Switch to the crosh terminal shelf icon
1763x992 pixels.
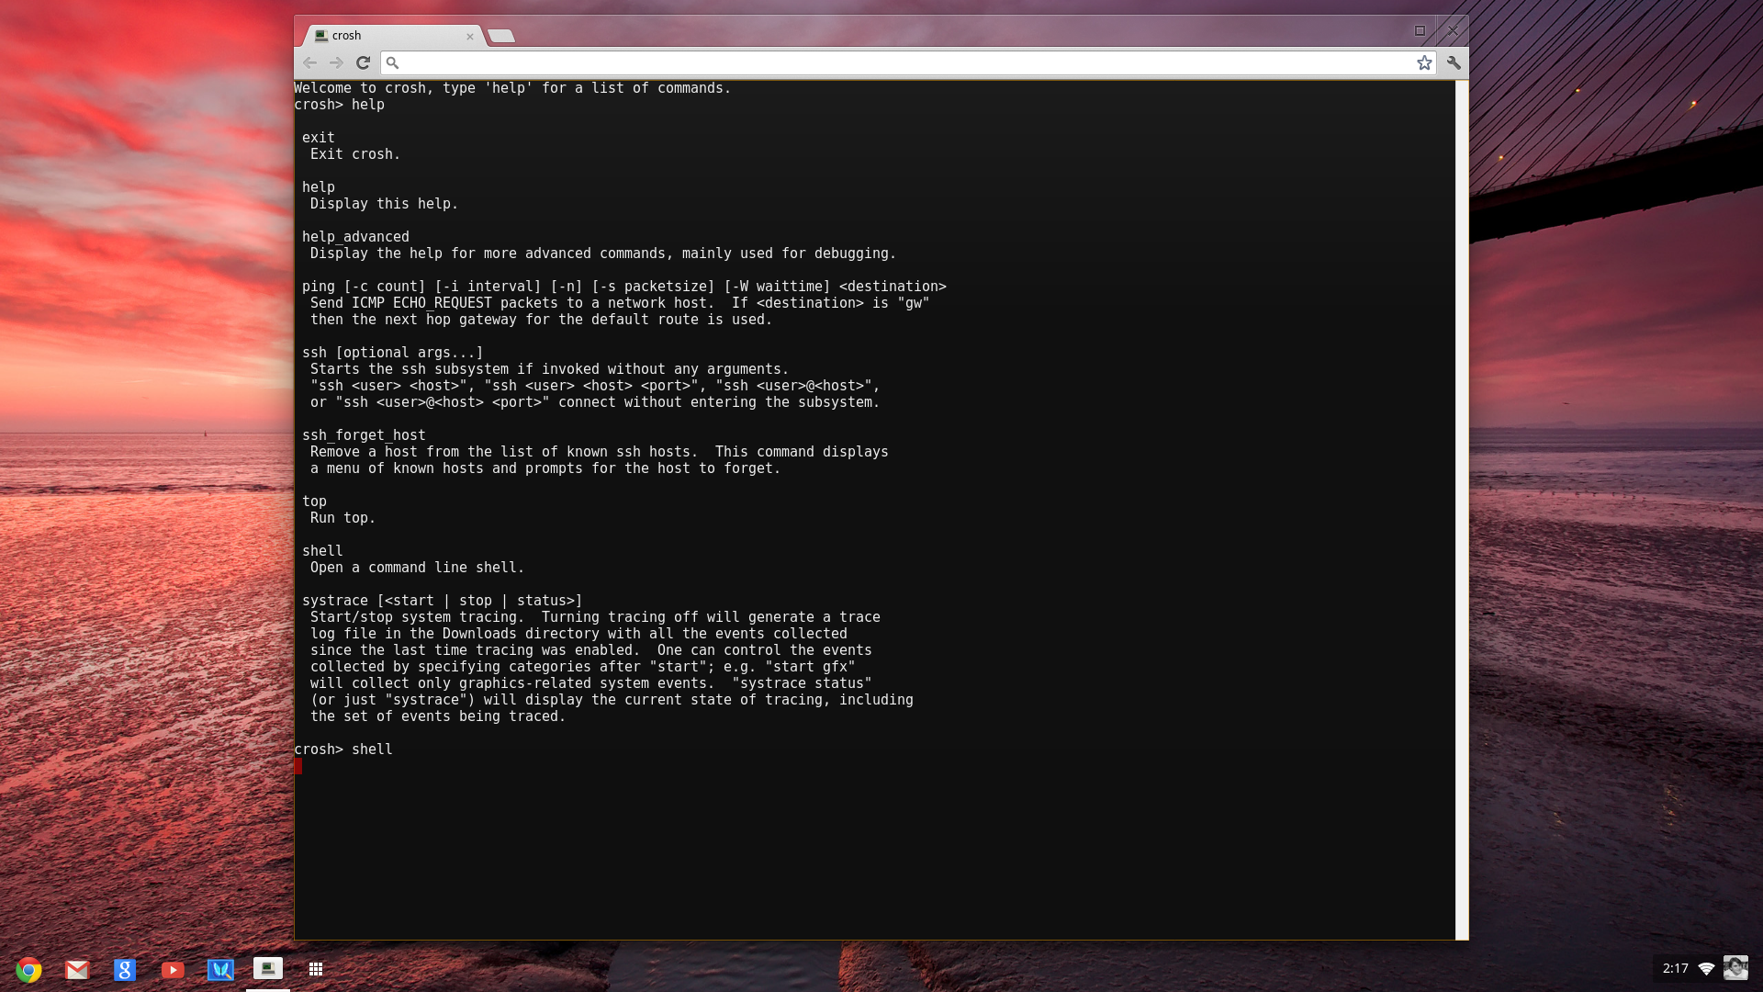click(x=268, y=968)
